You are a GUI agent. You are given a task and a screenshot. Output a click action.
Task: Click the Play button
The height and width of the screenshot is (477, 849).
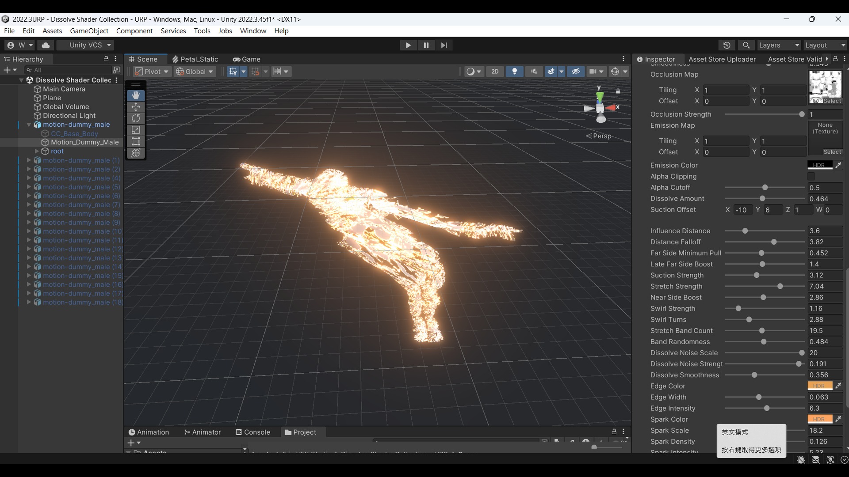[x=408, y=45]
